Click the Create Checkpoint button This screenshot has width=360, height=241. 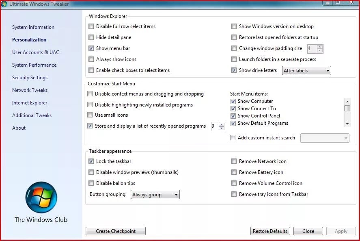[116, 231]
